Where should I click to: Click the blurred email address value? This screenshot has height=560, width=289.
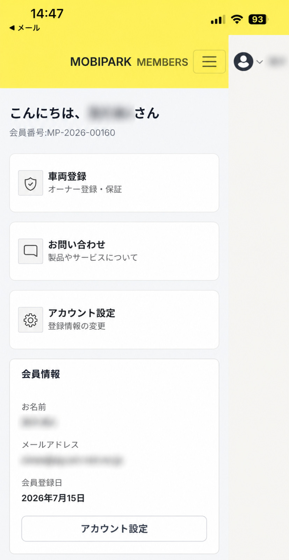click(x=72, y=460)
